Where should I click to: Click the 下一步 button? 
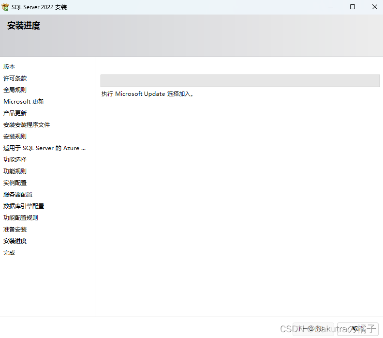pyautogui.click(x=313, y=329)
